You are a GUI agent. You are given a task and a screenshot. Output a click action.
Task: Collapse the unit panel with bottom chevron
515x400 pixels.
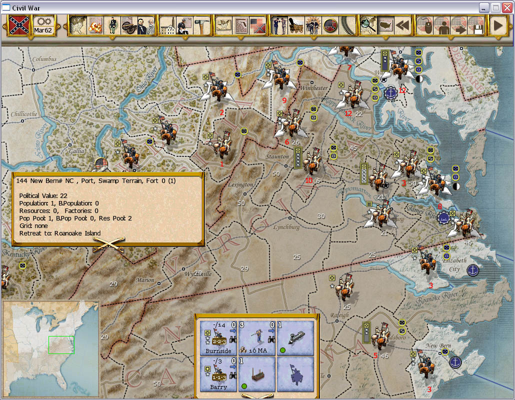coord(257,395)
